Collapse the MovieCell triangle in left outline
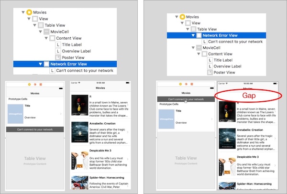Image resolution: width=287 pixels, height=194 pixels. pyautogui.click(x=41, y=32)
